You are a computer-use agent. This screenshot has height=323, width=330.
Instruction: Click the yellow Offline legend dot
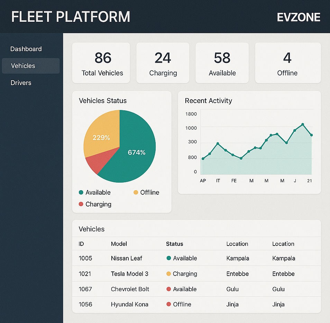click(x=136, y=193)
